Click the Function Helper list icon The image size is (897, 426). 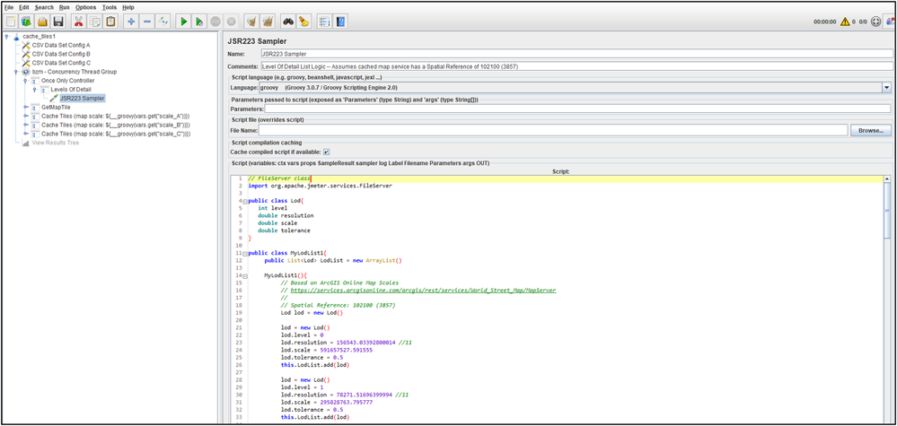pyautogui.click(x=324, y=21)
